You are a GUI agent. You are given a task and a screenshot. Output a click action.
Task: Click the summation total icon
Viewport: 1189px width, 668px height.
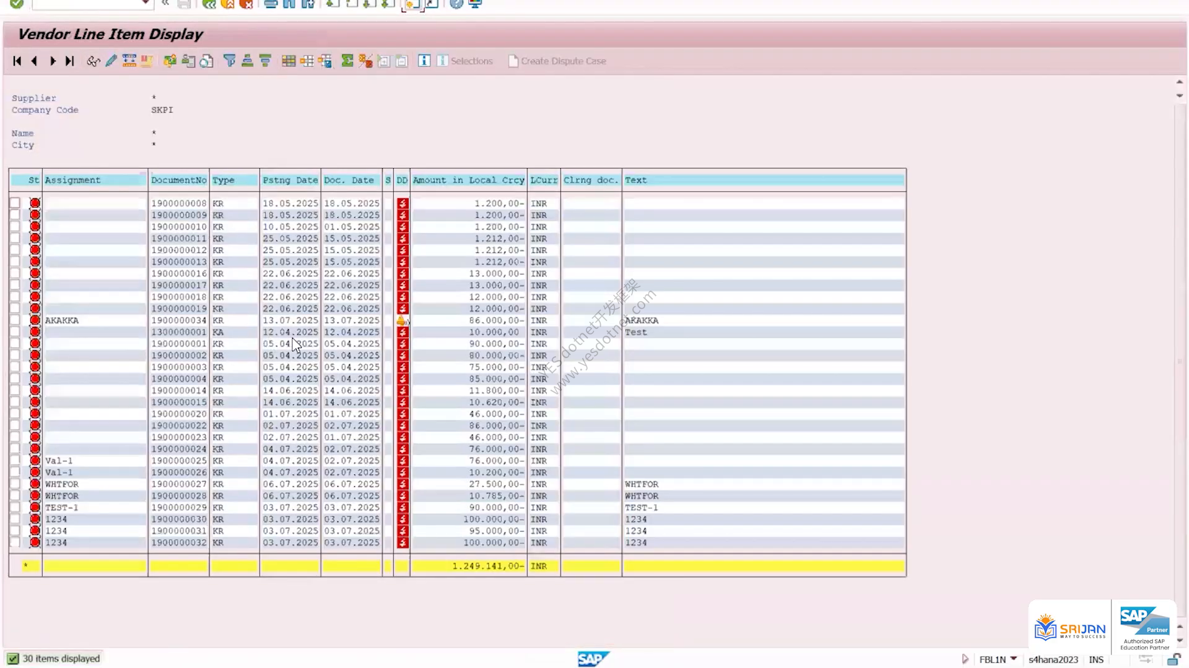pos(347,61)
